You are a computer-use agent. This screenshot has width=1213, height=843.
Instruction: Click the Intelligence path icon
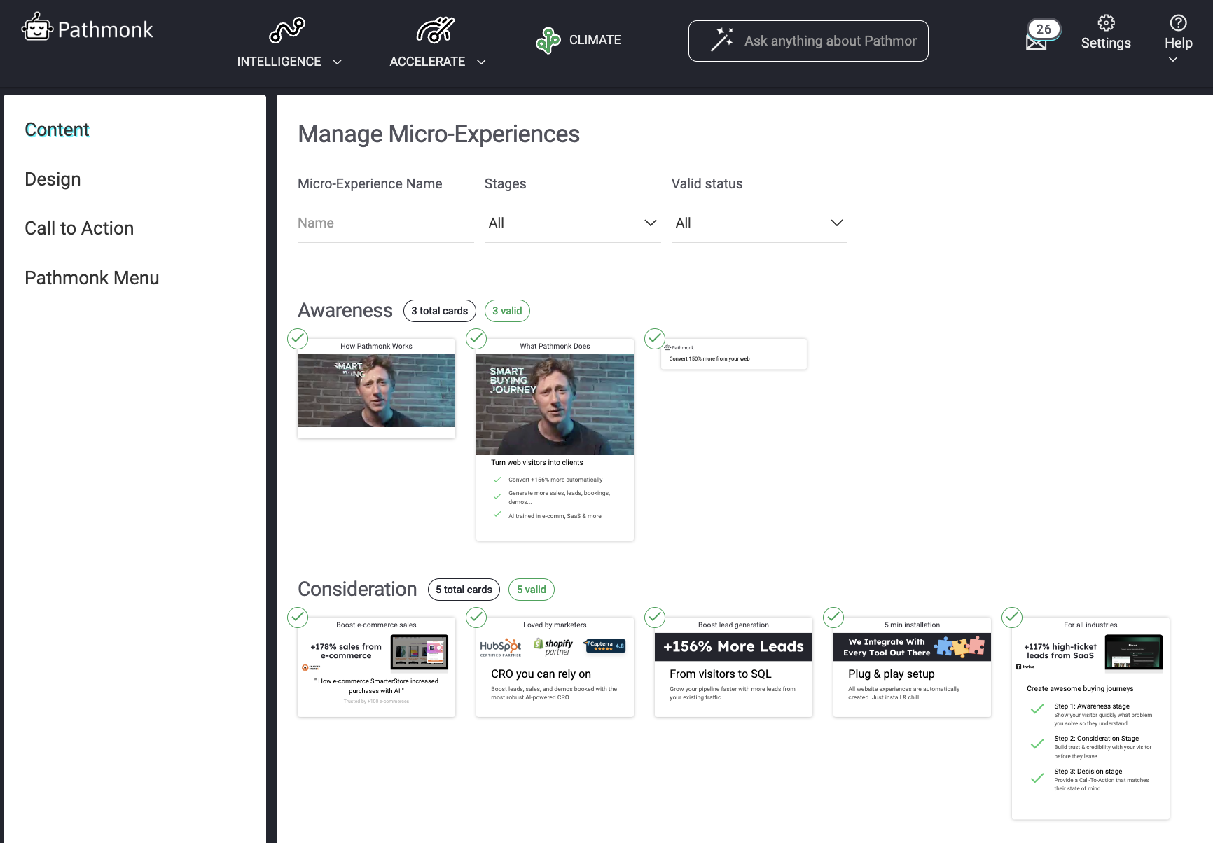point(287,29)
